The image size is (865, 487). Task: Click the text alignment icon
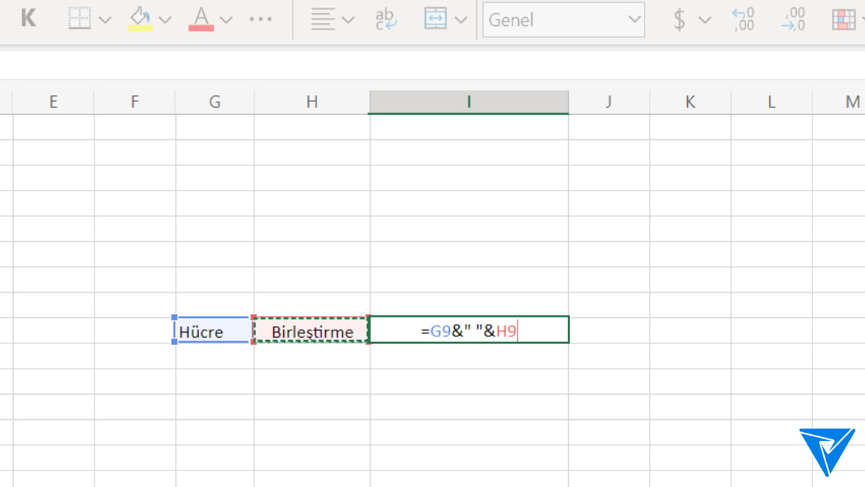pos(324,19)
